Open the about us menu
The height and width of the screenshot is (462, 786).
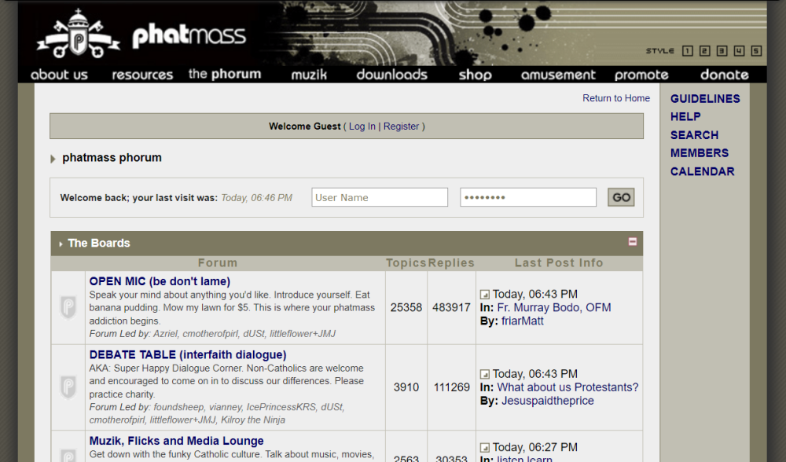click(59, 75)
